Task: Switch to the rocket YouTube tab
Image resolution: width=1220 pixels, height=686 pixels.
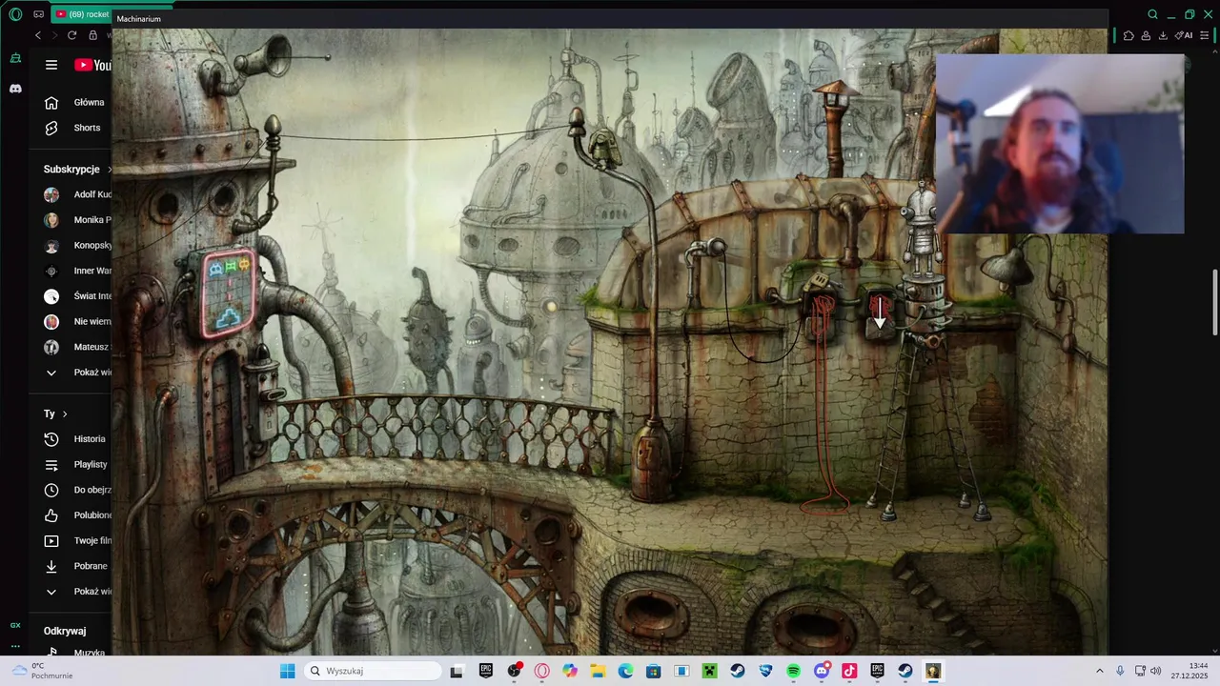Action: (82, 14)
